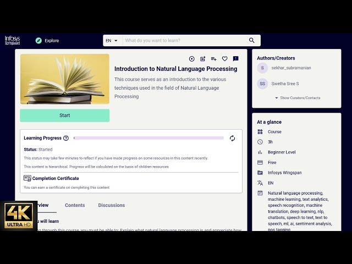Switch to the Contents tab

pos(75,205)
